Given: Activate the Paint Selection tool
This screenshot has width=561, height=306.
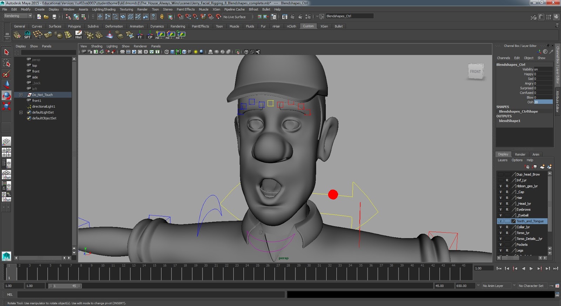Looking at the screenshot, I should [x=6, y=74].
